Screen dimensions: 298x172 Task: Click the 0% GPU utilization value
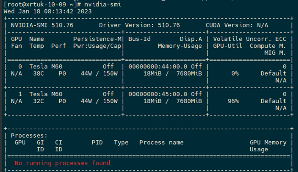[x=235, y=73]
